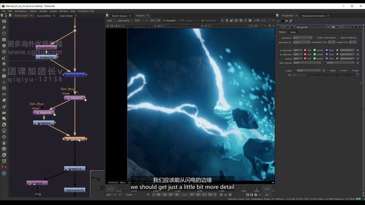Open the Views nodes eye icon

[4, 95]
